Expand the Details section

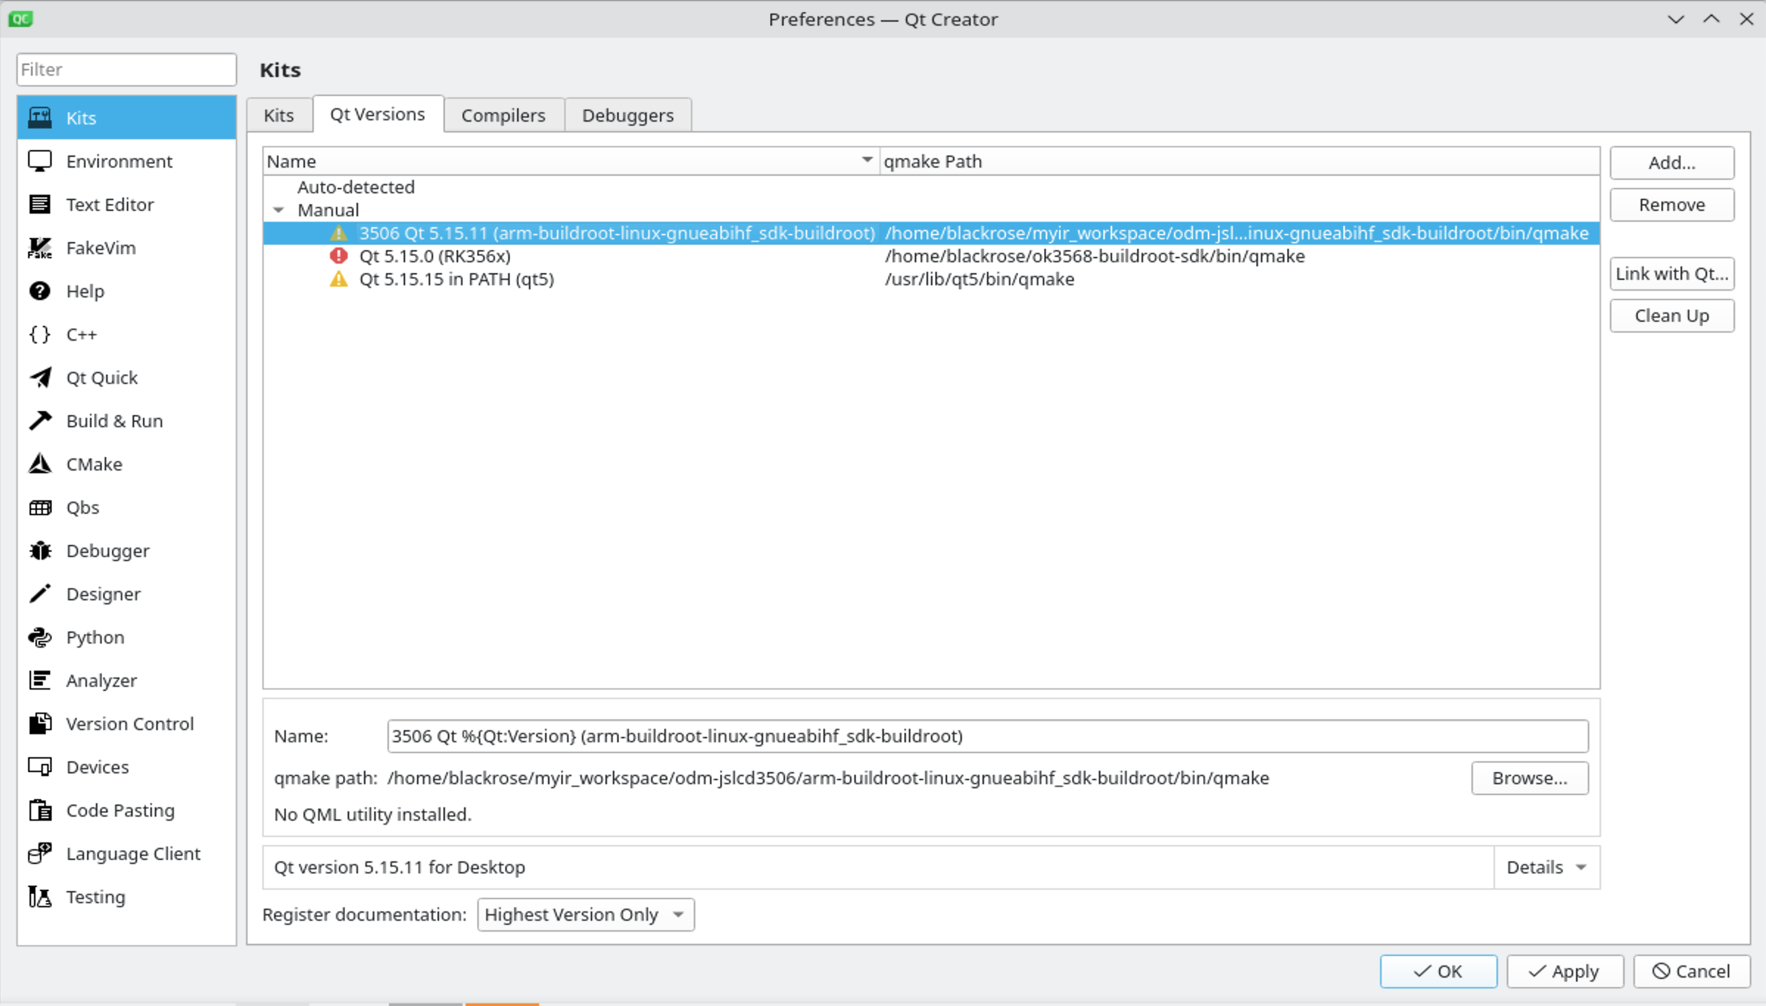[1547, 867]
